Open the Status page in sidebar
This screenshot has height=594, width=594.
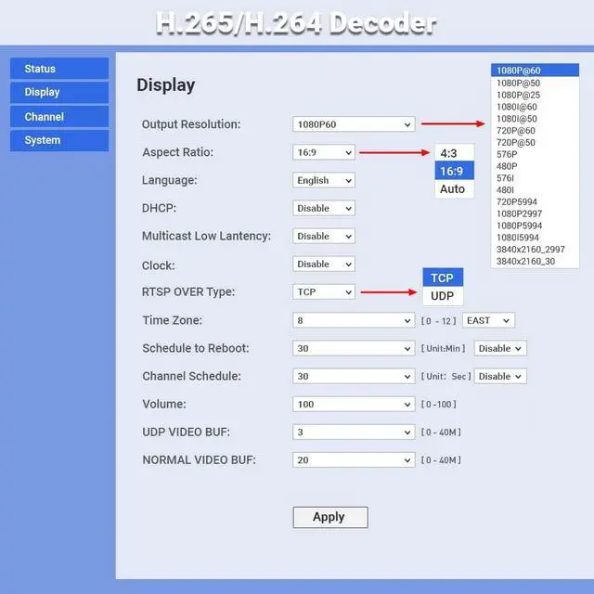58,69
